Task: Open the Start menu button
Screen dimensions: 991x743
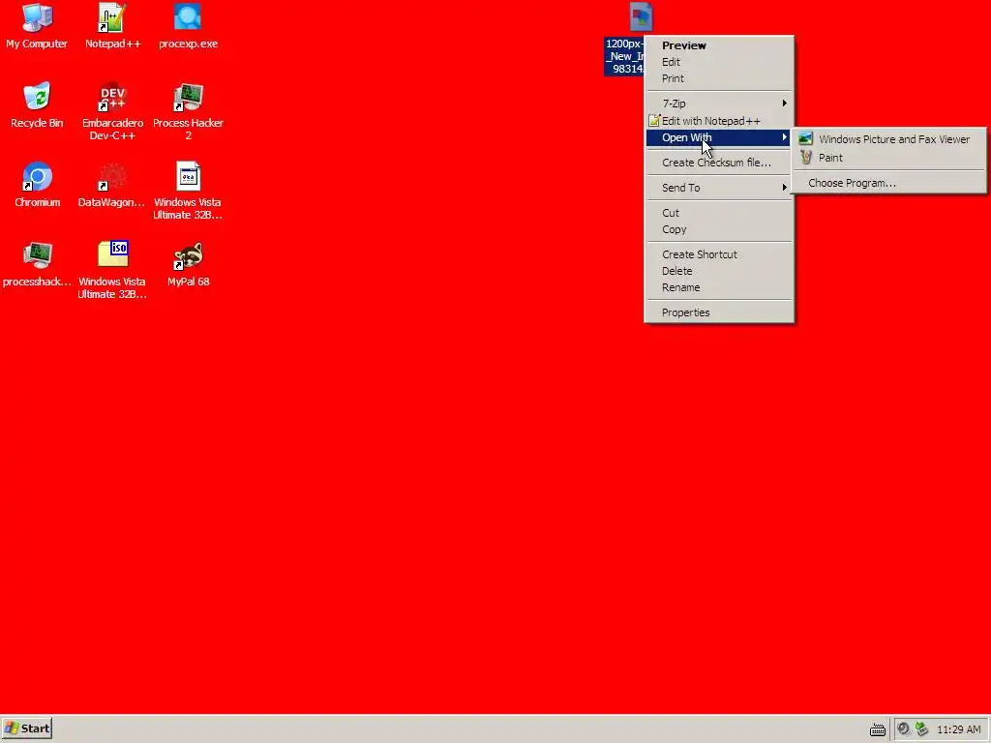Action: pyautogui.click(x=26, y=728)
